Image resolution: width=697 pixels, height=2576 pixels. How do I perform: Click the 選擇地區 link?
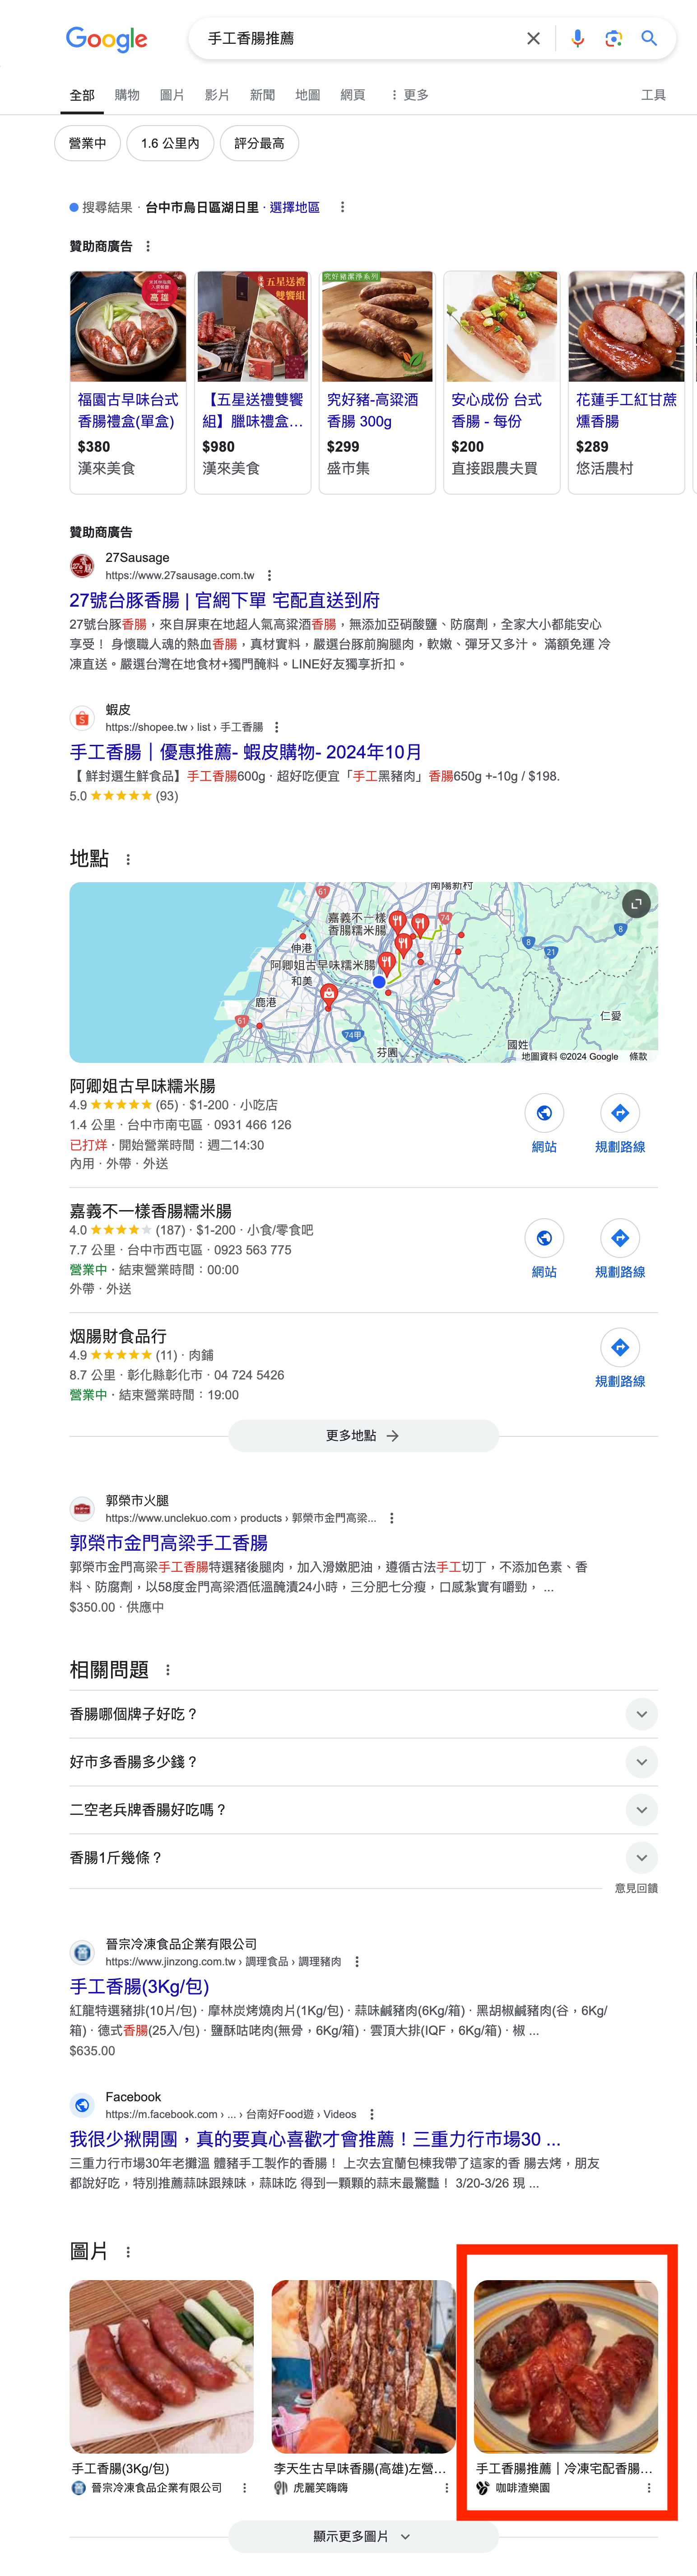tap(295, 207)
